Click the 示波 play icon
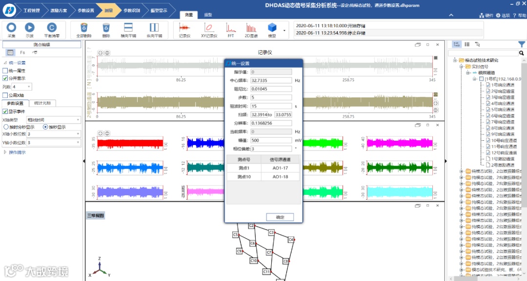 point(30,27)
